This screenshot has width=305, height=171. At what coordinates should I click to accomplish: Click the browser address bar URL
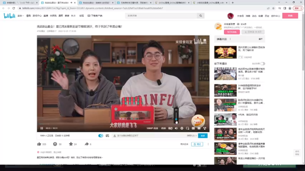click(x=93, y=8)
